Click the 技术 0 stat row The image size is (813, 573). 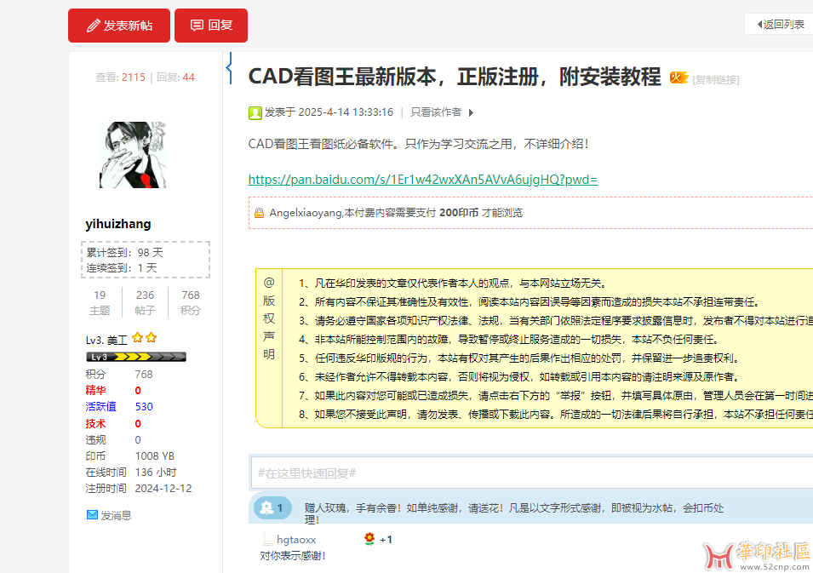click(x=113, y=424)
